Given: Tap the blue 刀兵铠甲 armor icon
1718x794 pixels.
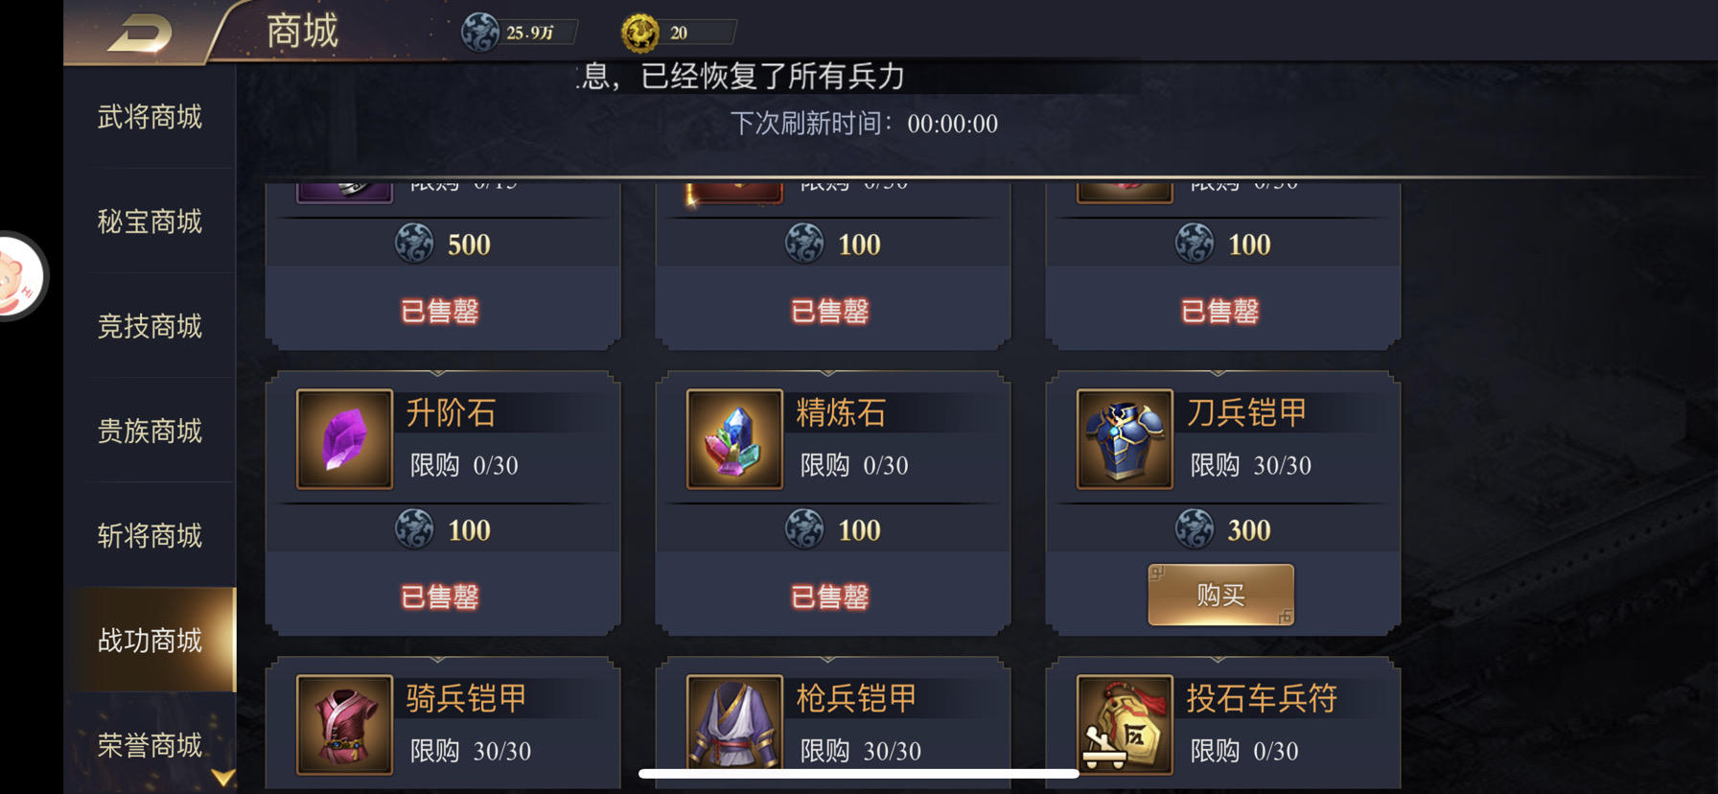Looking at the screenshot, I should click(1125, 439).
